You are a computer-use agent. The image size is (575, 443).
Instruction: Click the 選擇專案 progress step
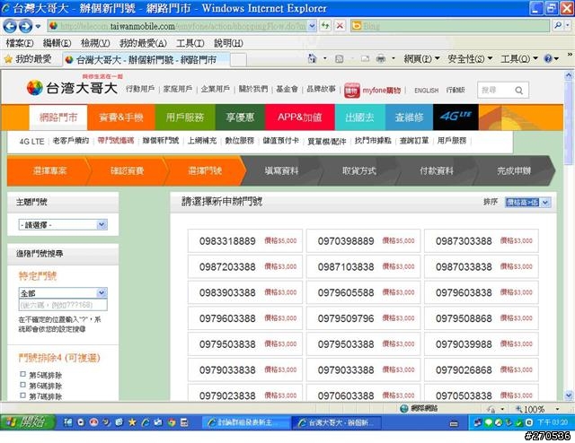pyautogui.click(x=49, y=170)
